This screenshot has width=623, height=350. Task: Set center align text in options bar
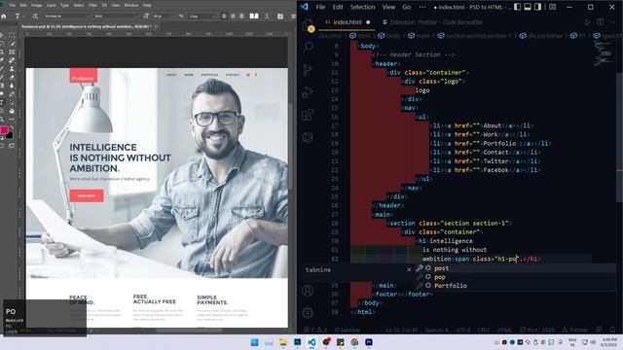pyautogui.click(x=233, y=17)
